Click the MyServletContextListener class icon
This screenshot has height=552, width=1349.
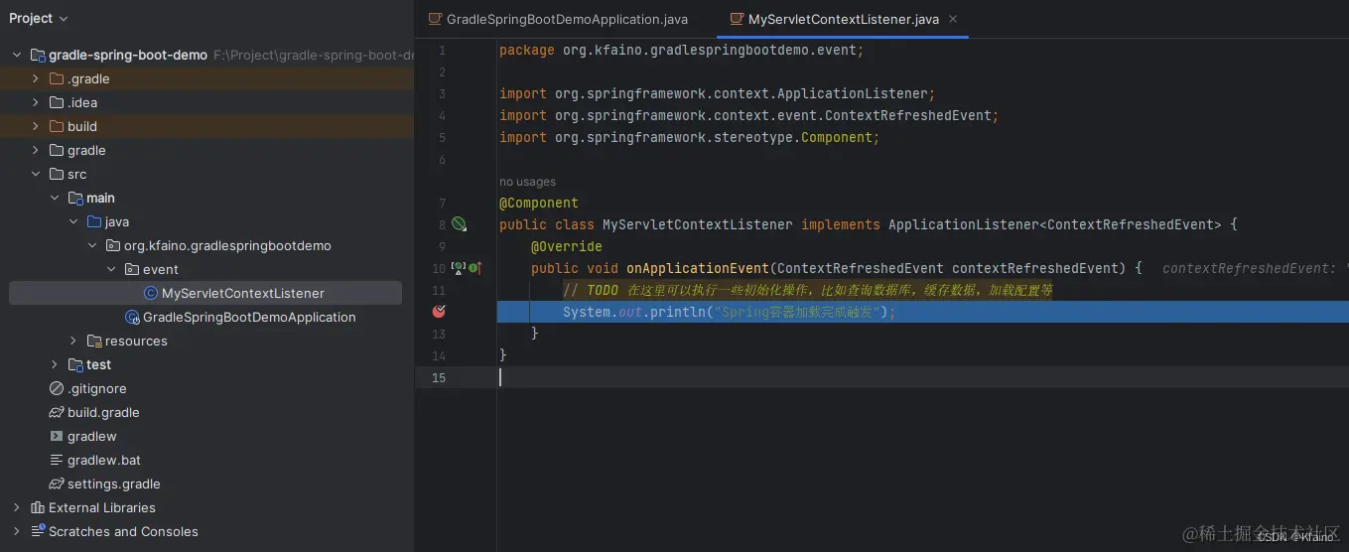coord(151,293)
